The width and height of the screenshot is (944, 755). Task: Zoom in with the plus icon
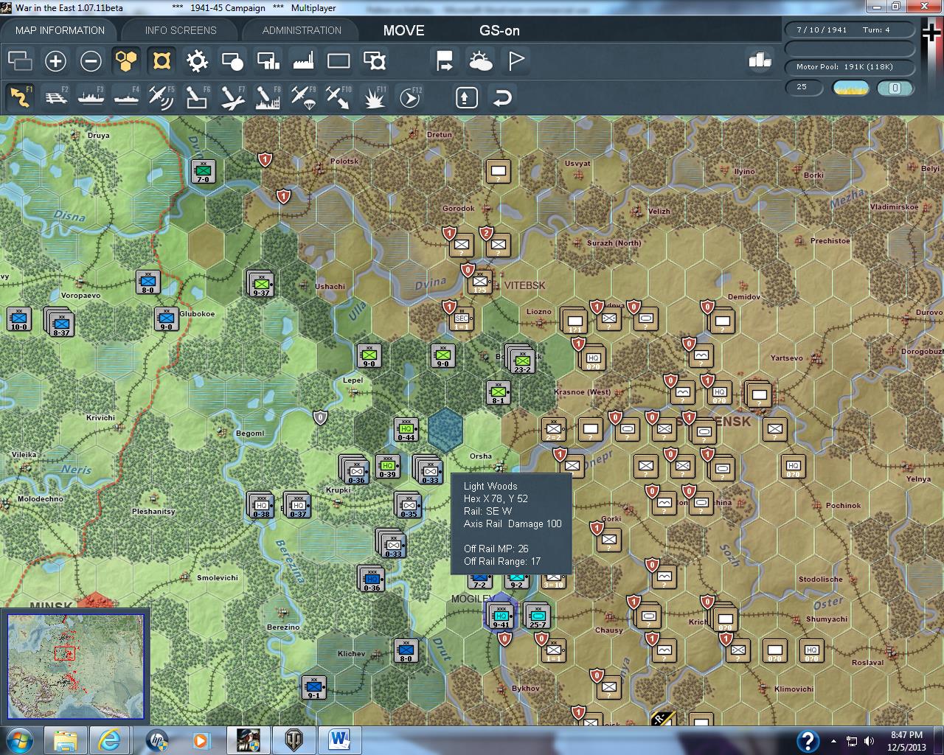click(x=55, y=60)
